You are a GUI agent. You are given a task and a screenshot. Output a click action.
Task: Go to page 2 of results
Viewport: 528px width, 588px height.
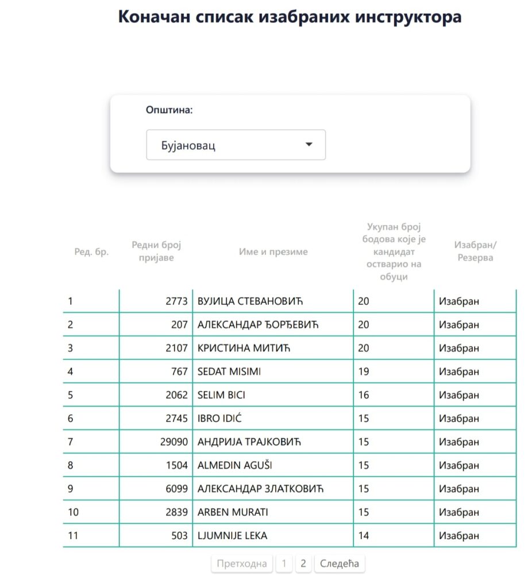pyautogui.click(x=303, y=563)
